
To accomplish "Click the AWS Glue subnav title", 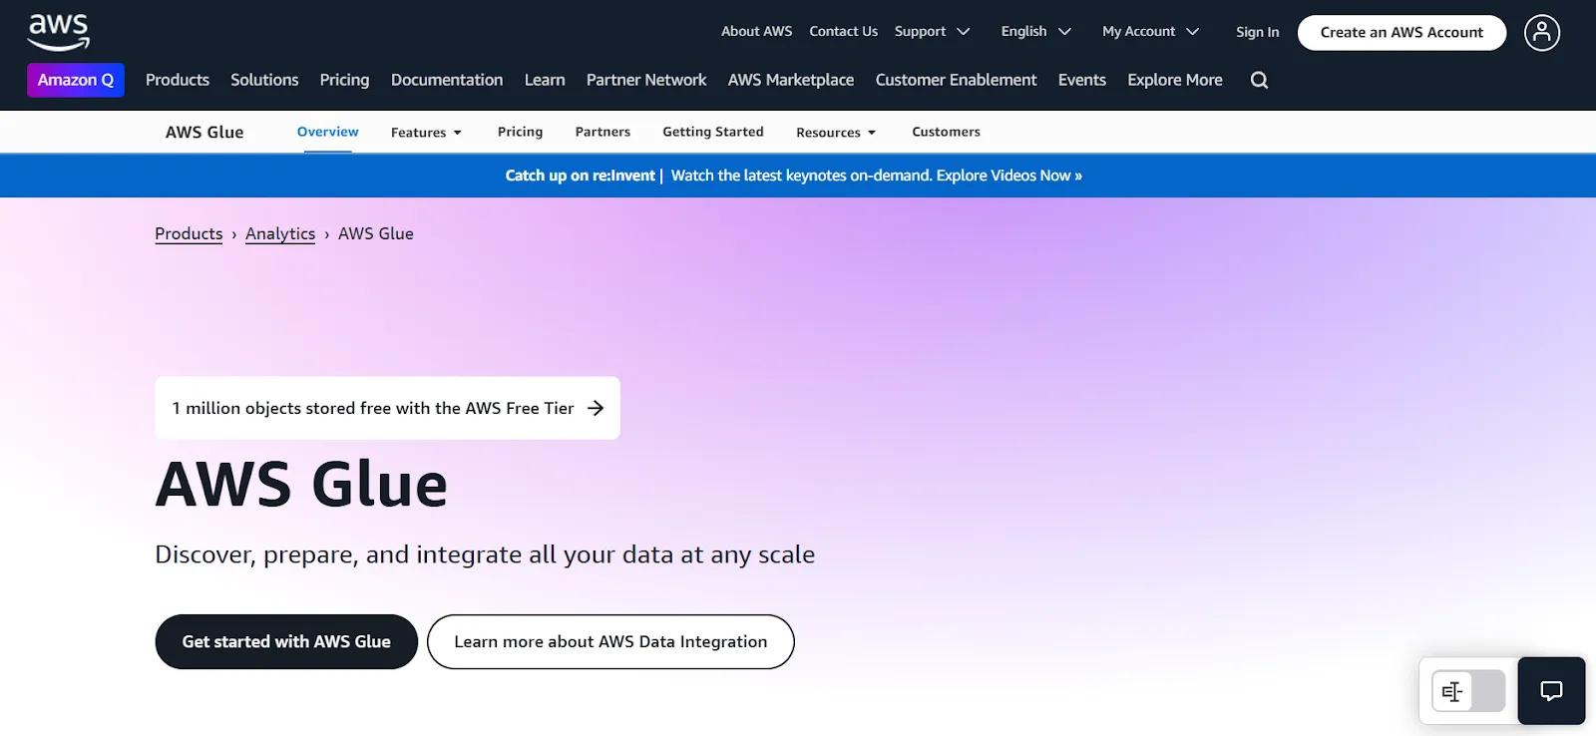I will click(204, 133).
